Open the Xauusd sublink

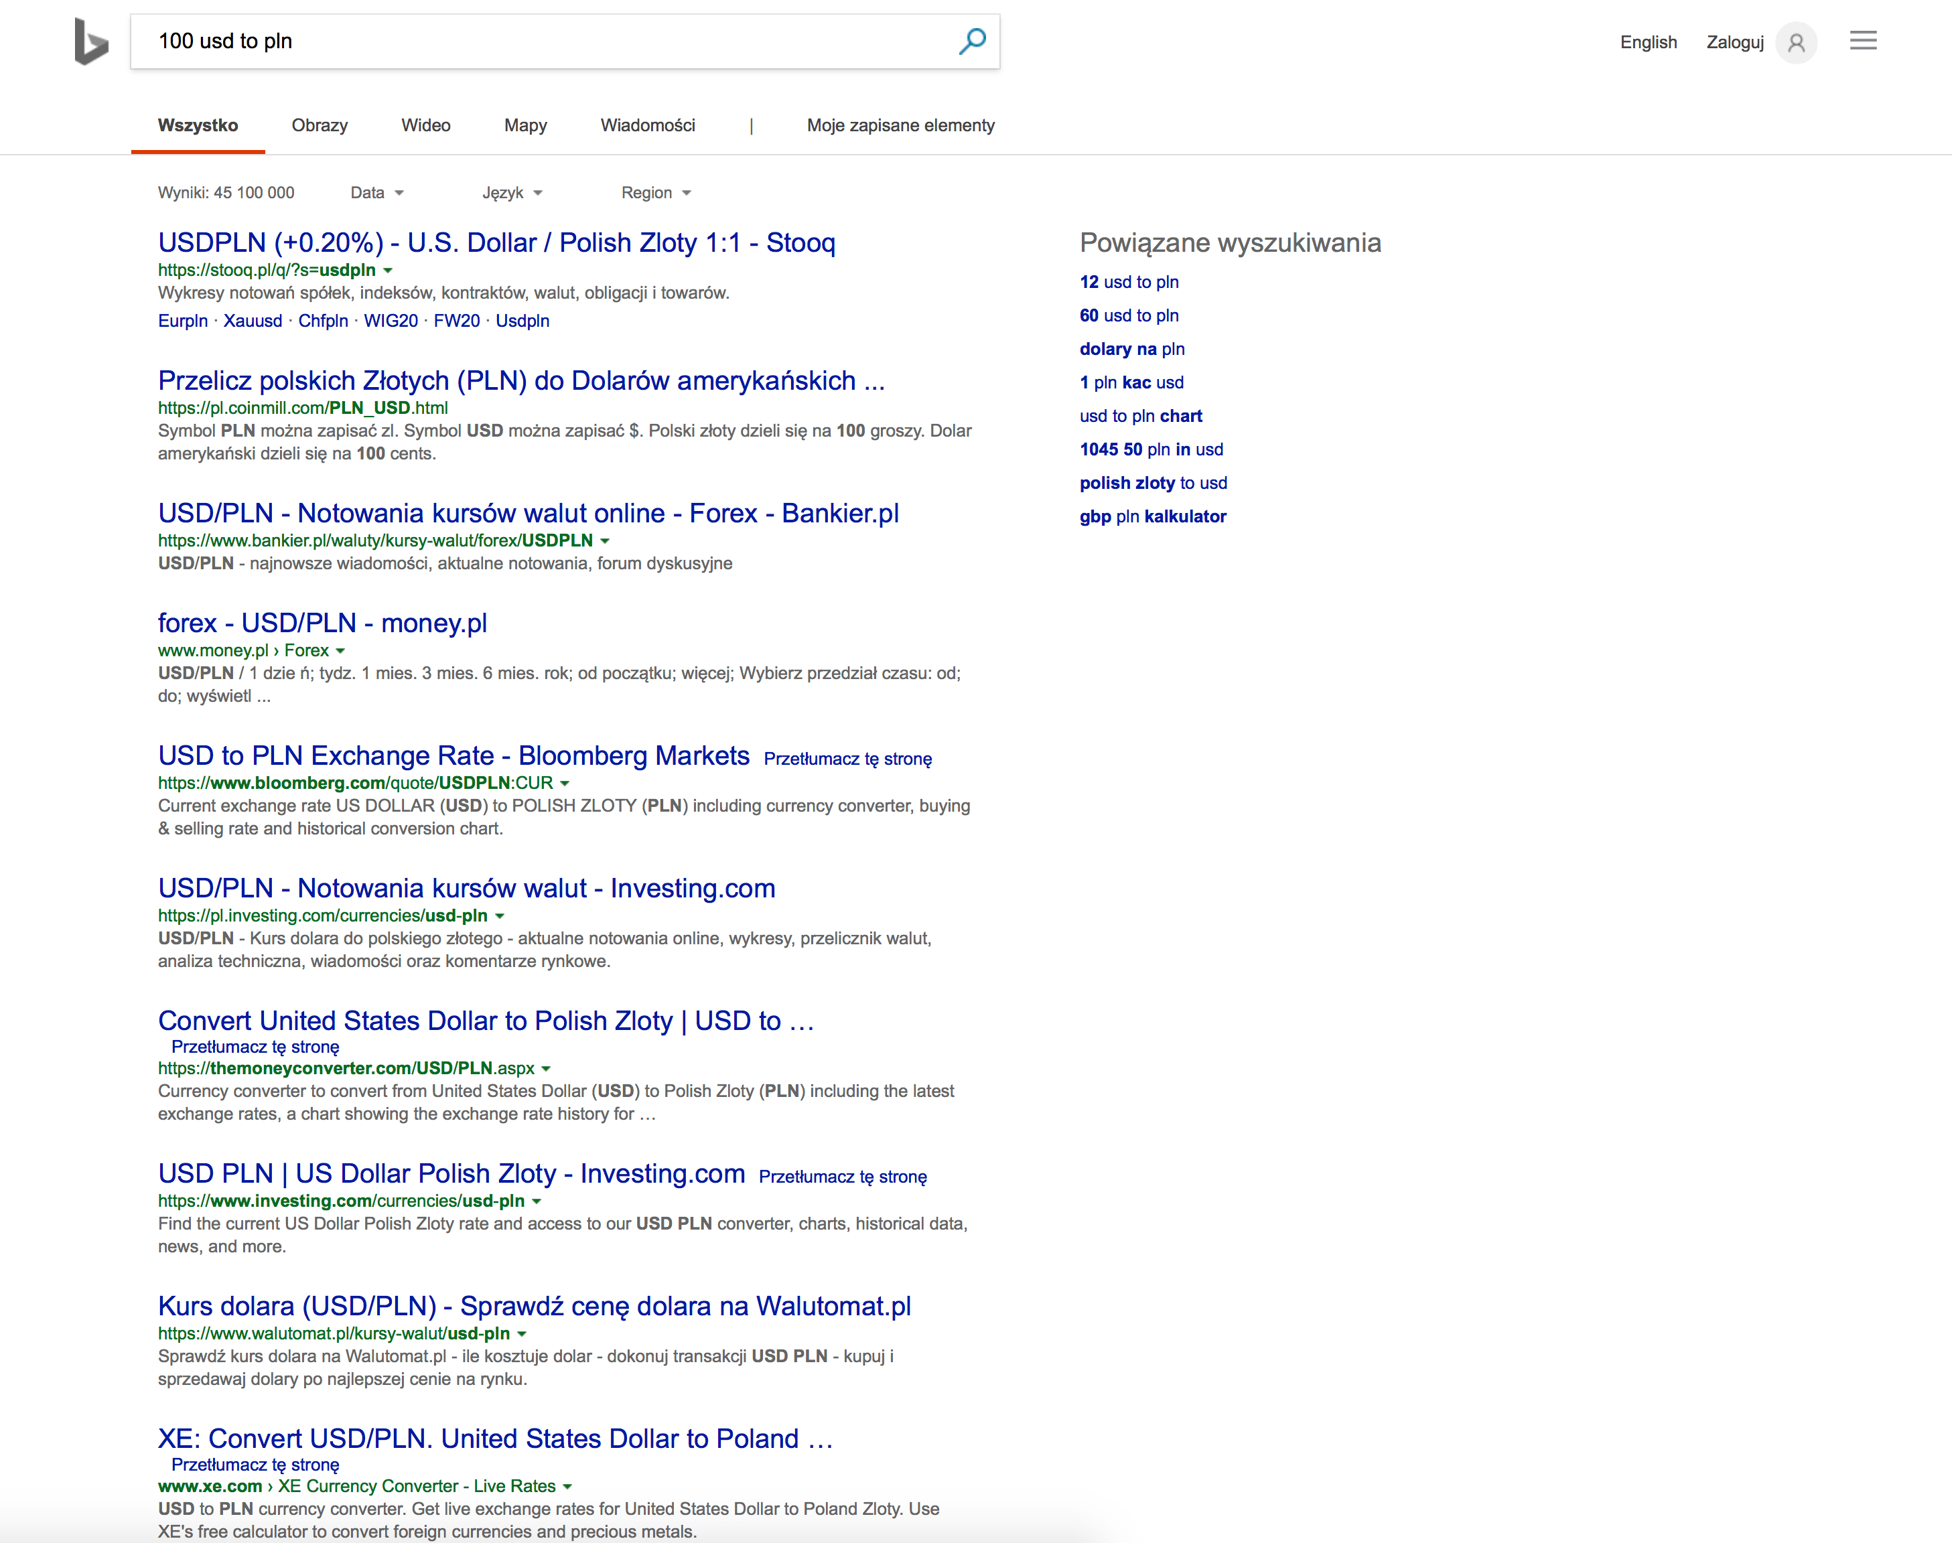tap(253, 321)
